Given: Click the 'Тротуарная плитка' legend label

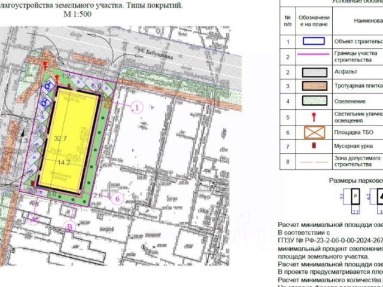Looking at the screenshot, I should (358, 86).
